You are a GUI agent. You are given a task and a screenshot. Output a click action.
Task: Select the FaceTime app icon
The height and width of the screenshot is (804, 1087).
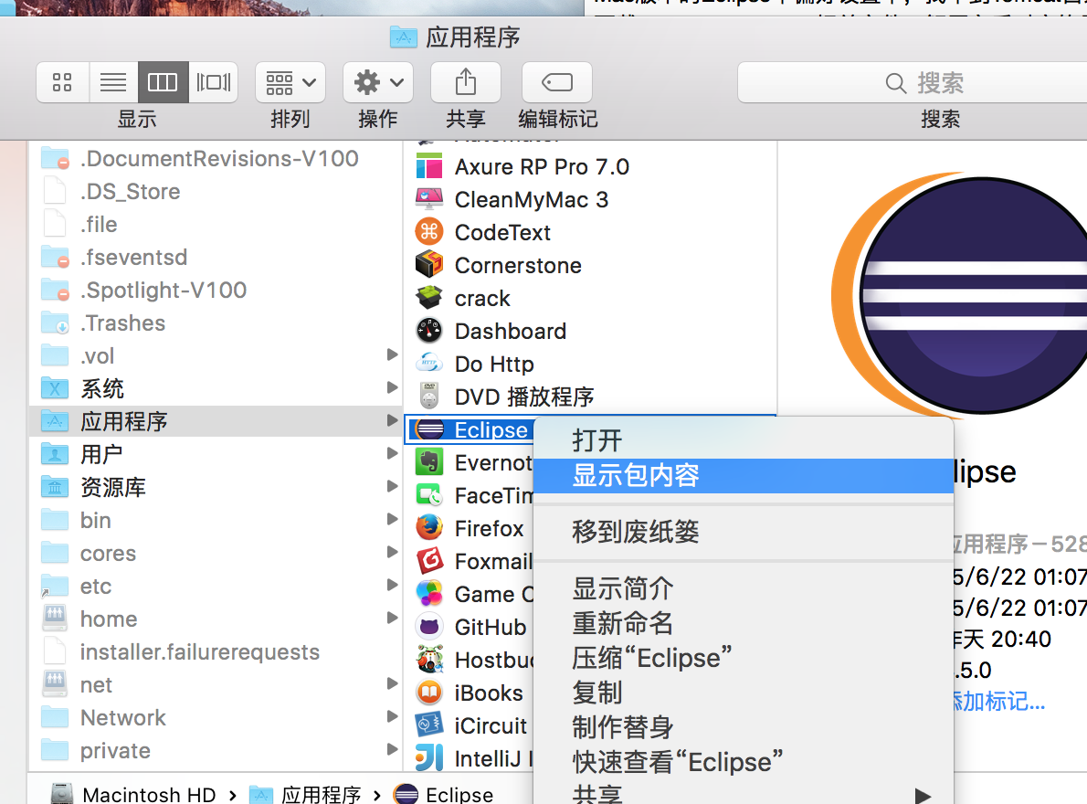(x=429, y=495)
